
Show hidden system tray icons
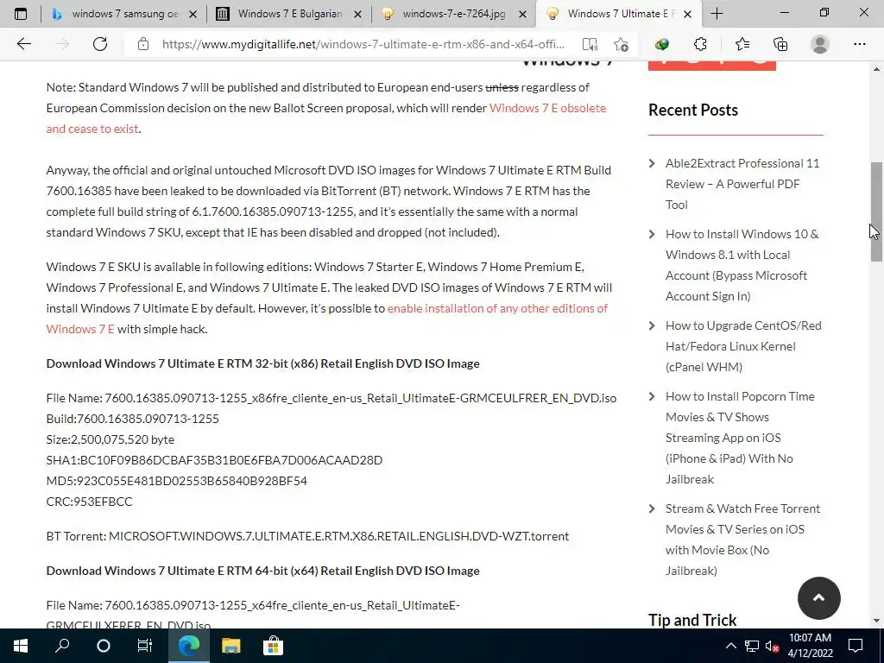click(730, 646)
